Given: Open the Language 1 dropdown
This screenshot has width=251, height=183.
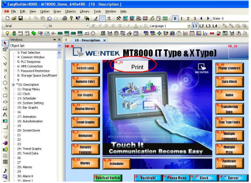Looking at the screenshot, I should point(189,26).
